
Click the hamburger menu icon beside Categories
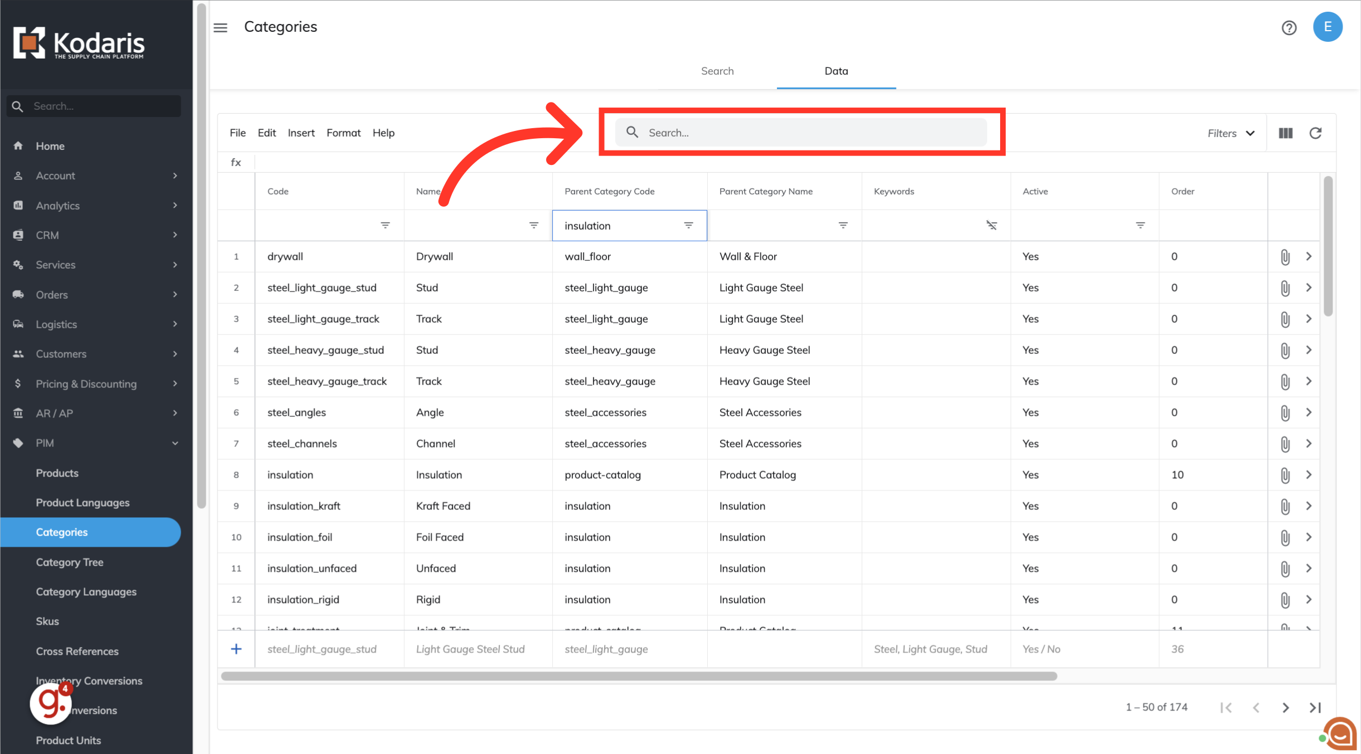[x=220, y=27]
